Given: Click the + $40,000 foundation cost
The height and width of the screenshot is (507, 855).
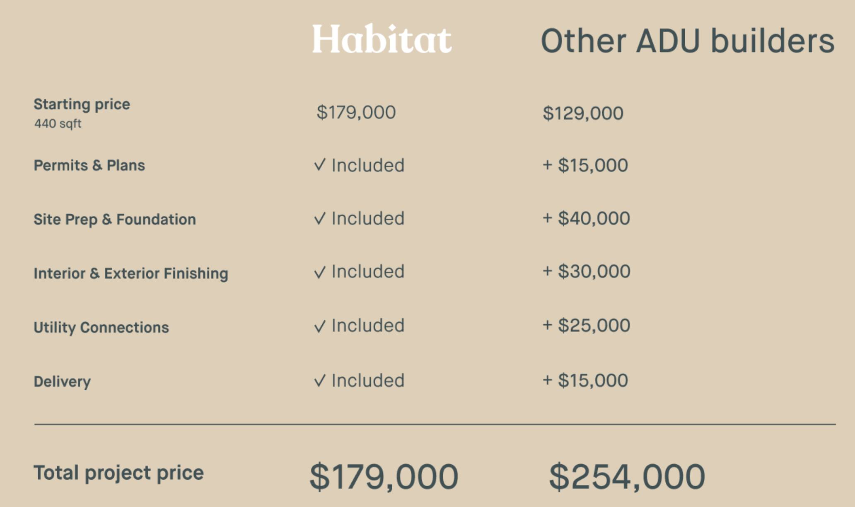Looking at the screenshot, I should [586, 218].
